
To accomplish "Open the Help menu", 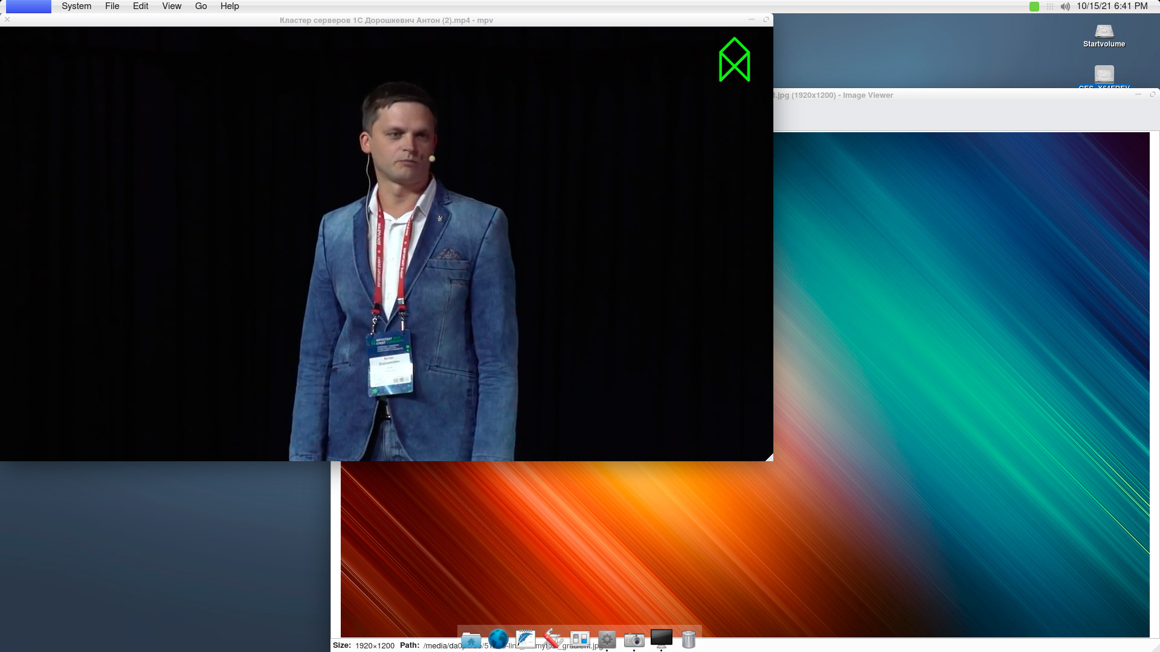I will (x=230, y=6).
